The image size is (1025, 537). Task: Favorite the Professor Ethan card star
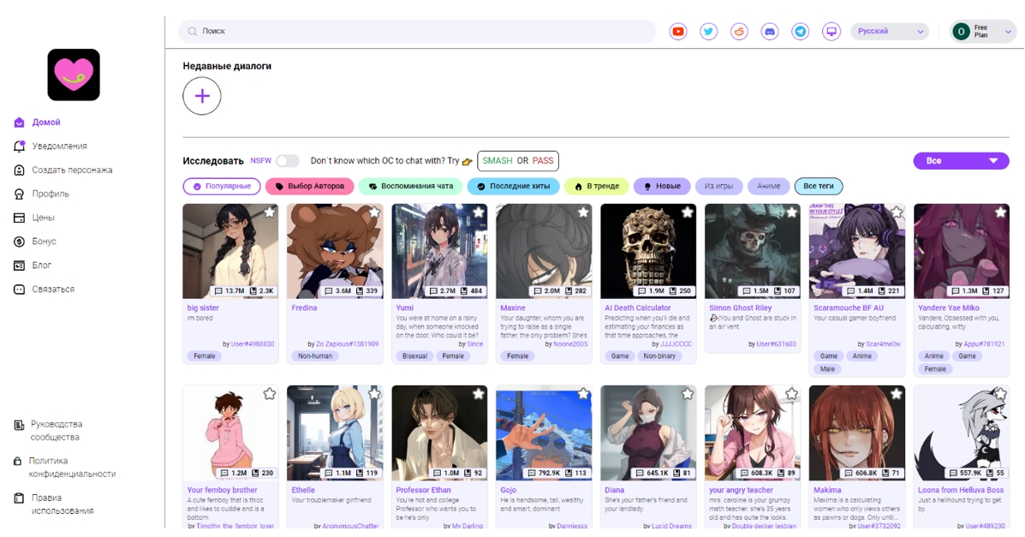(x=479, y=394)
